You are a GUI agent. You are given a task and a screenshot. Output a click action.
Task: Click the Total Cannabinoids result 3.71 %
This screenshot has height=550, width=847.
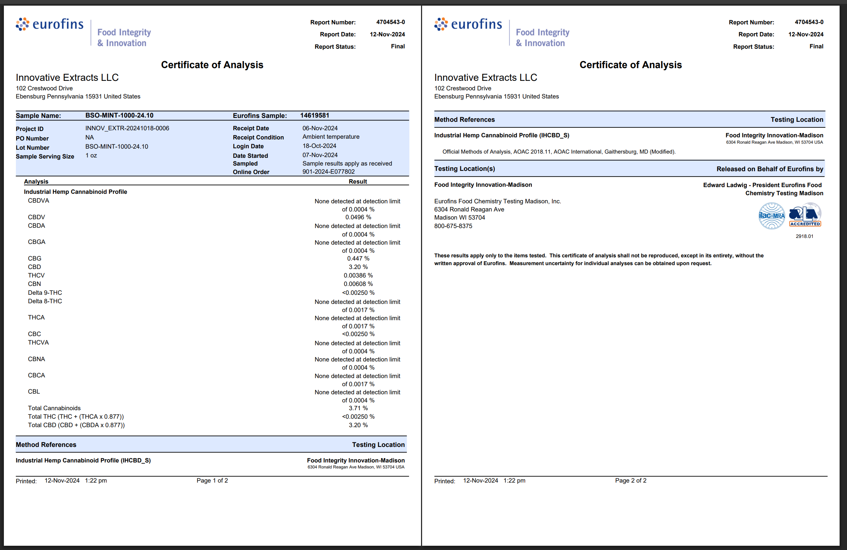[x=358, y=408]
